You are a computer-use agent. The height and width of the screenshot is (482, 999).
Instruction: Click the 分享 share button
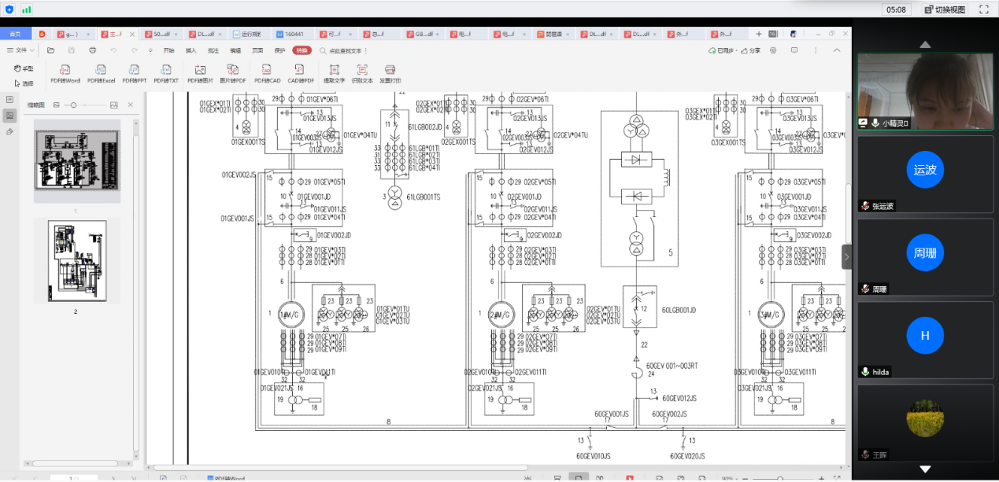point(750,50)
